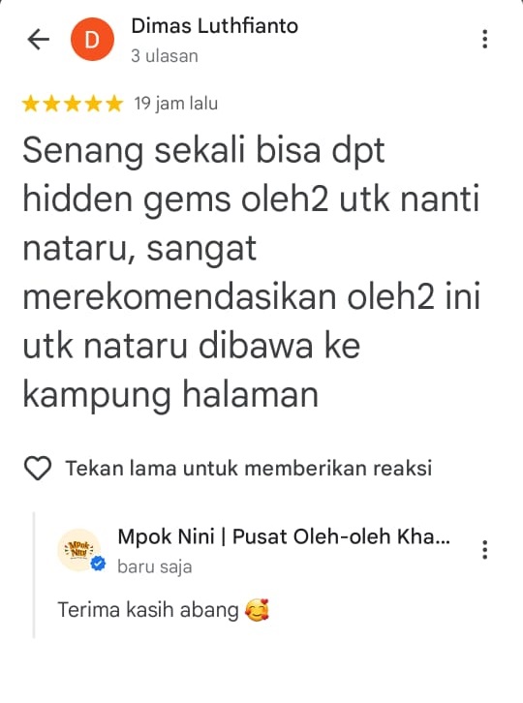This screenshot has width=523, height=703.
Task: Open reviewer name Dimas Luthfianto
Action: (214, 26)
